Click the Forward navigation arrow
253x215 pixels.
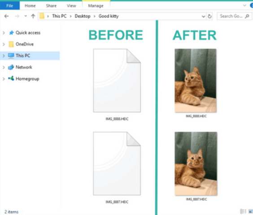[x=17, y=16]
